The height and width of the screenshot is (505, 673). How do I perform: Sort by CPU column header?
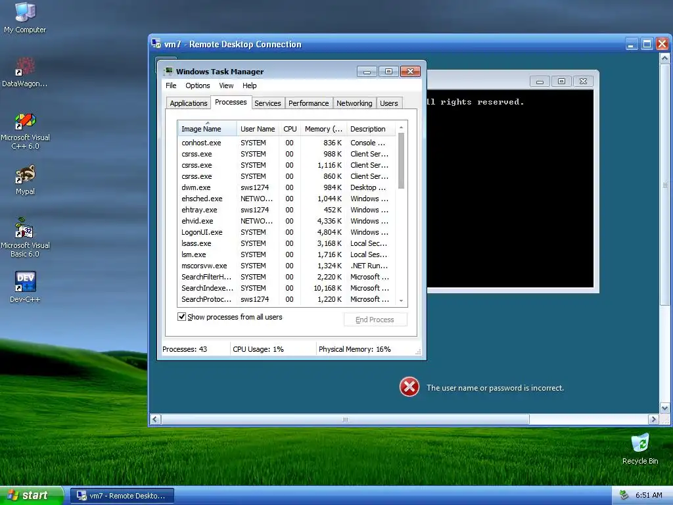pyautogui.click(x=290, y=128)
